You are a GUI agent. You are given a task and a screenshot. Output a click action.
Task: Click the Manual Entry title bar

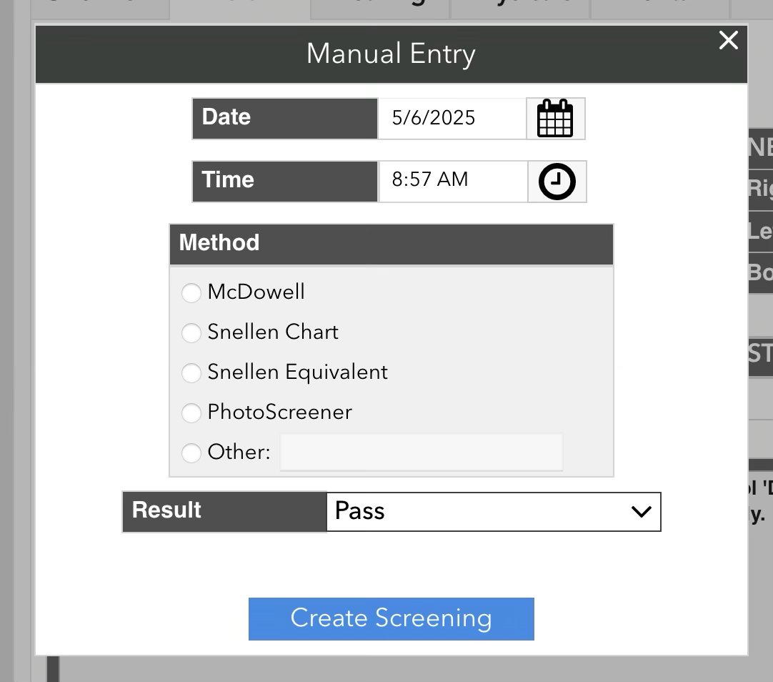(391, 53)
